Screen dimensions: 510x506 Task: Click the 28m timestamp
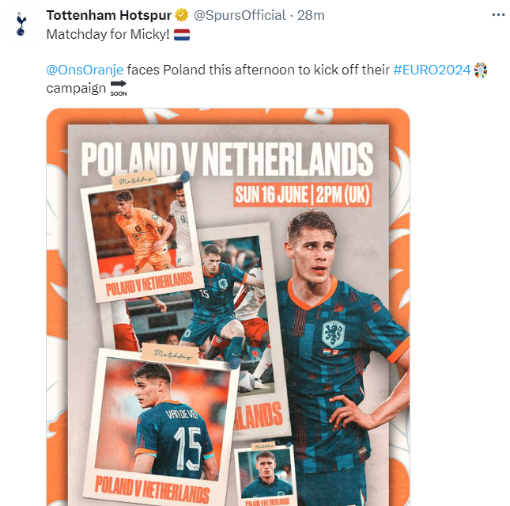pyautogui.click(x=311, y=15)
